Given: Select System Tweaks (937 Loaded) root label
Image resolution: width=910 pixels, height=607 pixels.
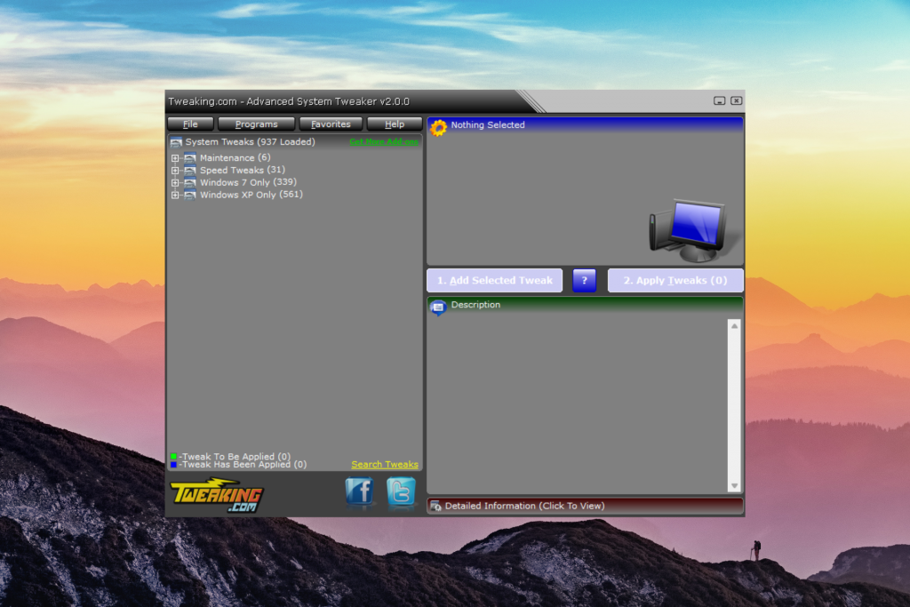Looking at the screenshot, I should 250,141.
